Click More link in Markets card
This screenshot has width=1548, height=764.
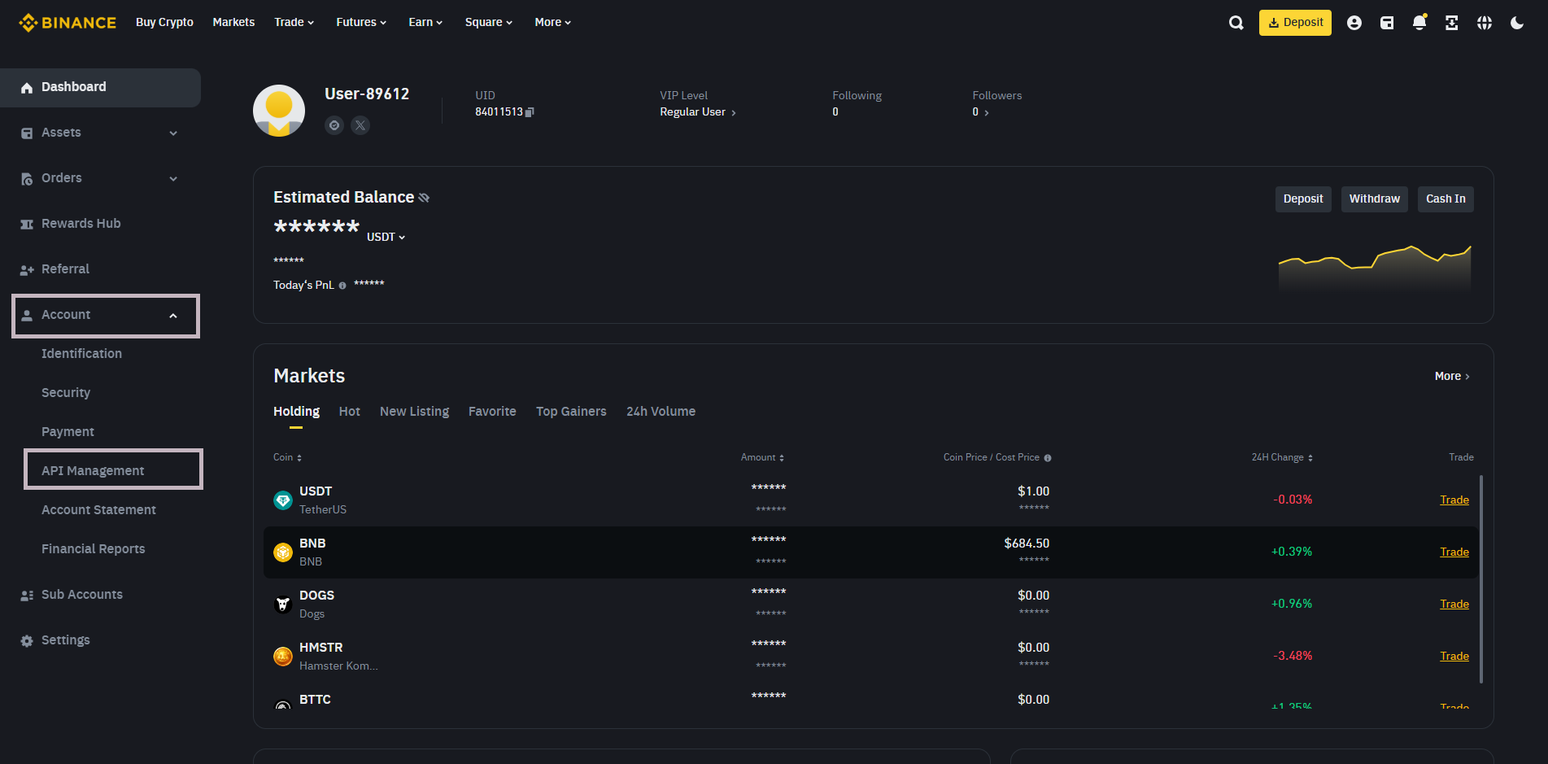coord(1452,377)
